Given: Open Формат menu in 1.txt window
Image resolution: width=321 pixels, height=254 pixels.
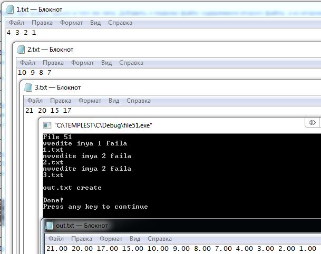Looking at the screenshot, I should coord(72,23).
